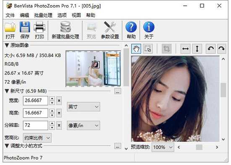Viewport: 231px width, 165px height.
Task: Rotate the image counterclockwise
Action: click(211, 49)
